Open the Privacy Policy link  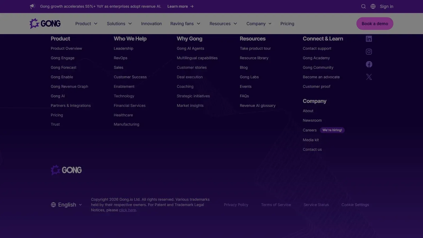(236, 205)
